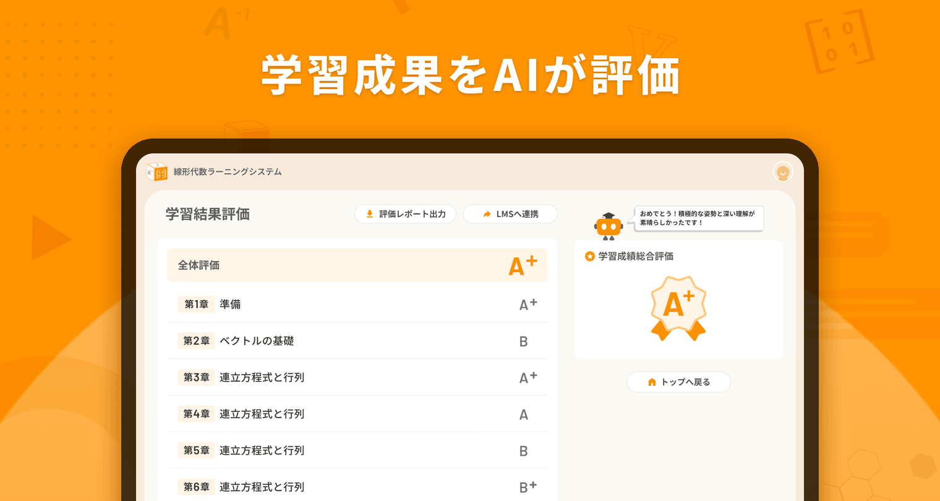Click the home icon in トップへ戻る
Viewport: 940px width, 501px height.
[652, 382]
